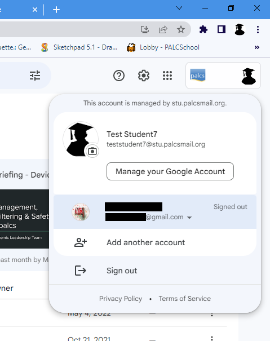Click Manage your Google Account button
This screenshot has width=270, height=341.
[x=170, y=171]
